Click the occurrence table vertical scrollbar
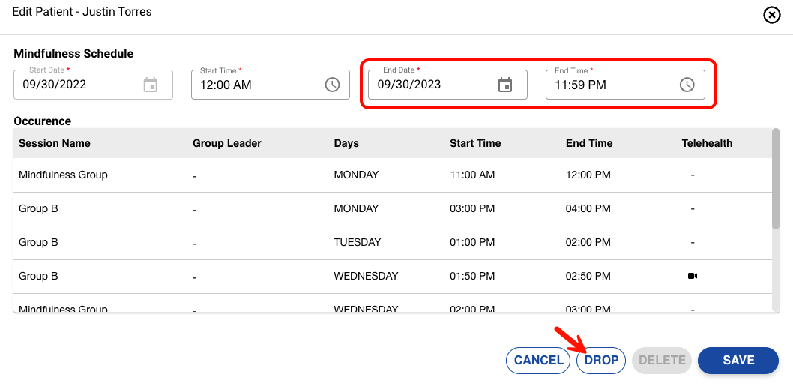 [776, 180]
